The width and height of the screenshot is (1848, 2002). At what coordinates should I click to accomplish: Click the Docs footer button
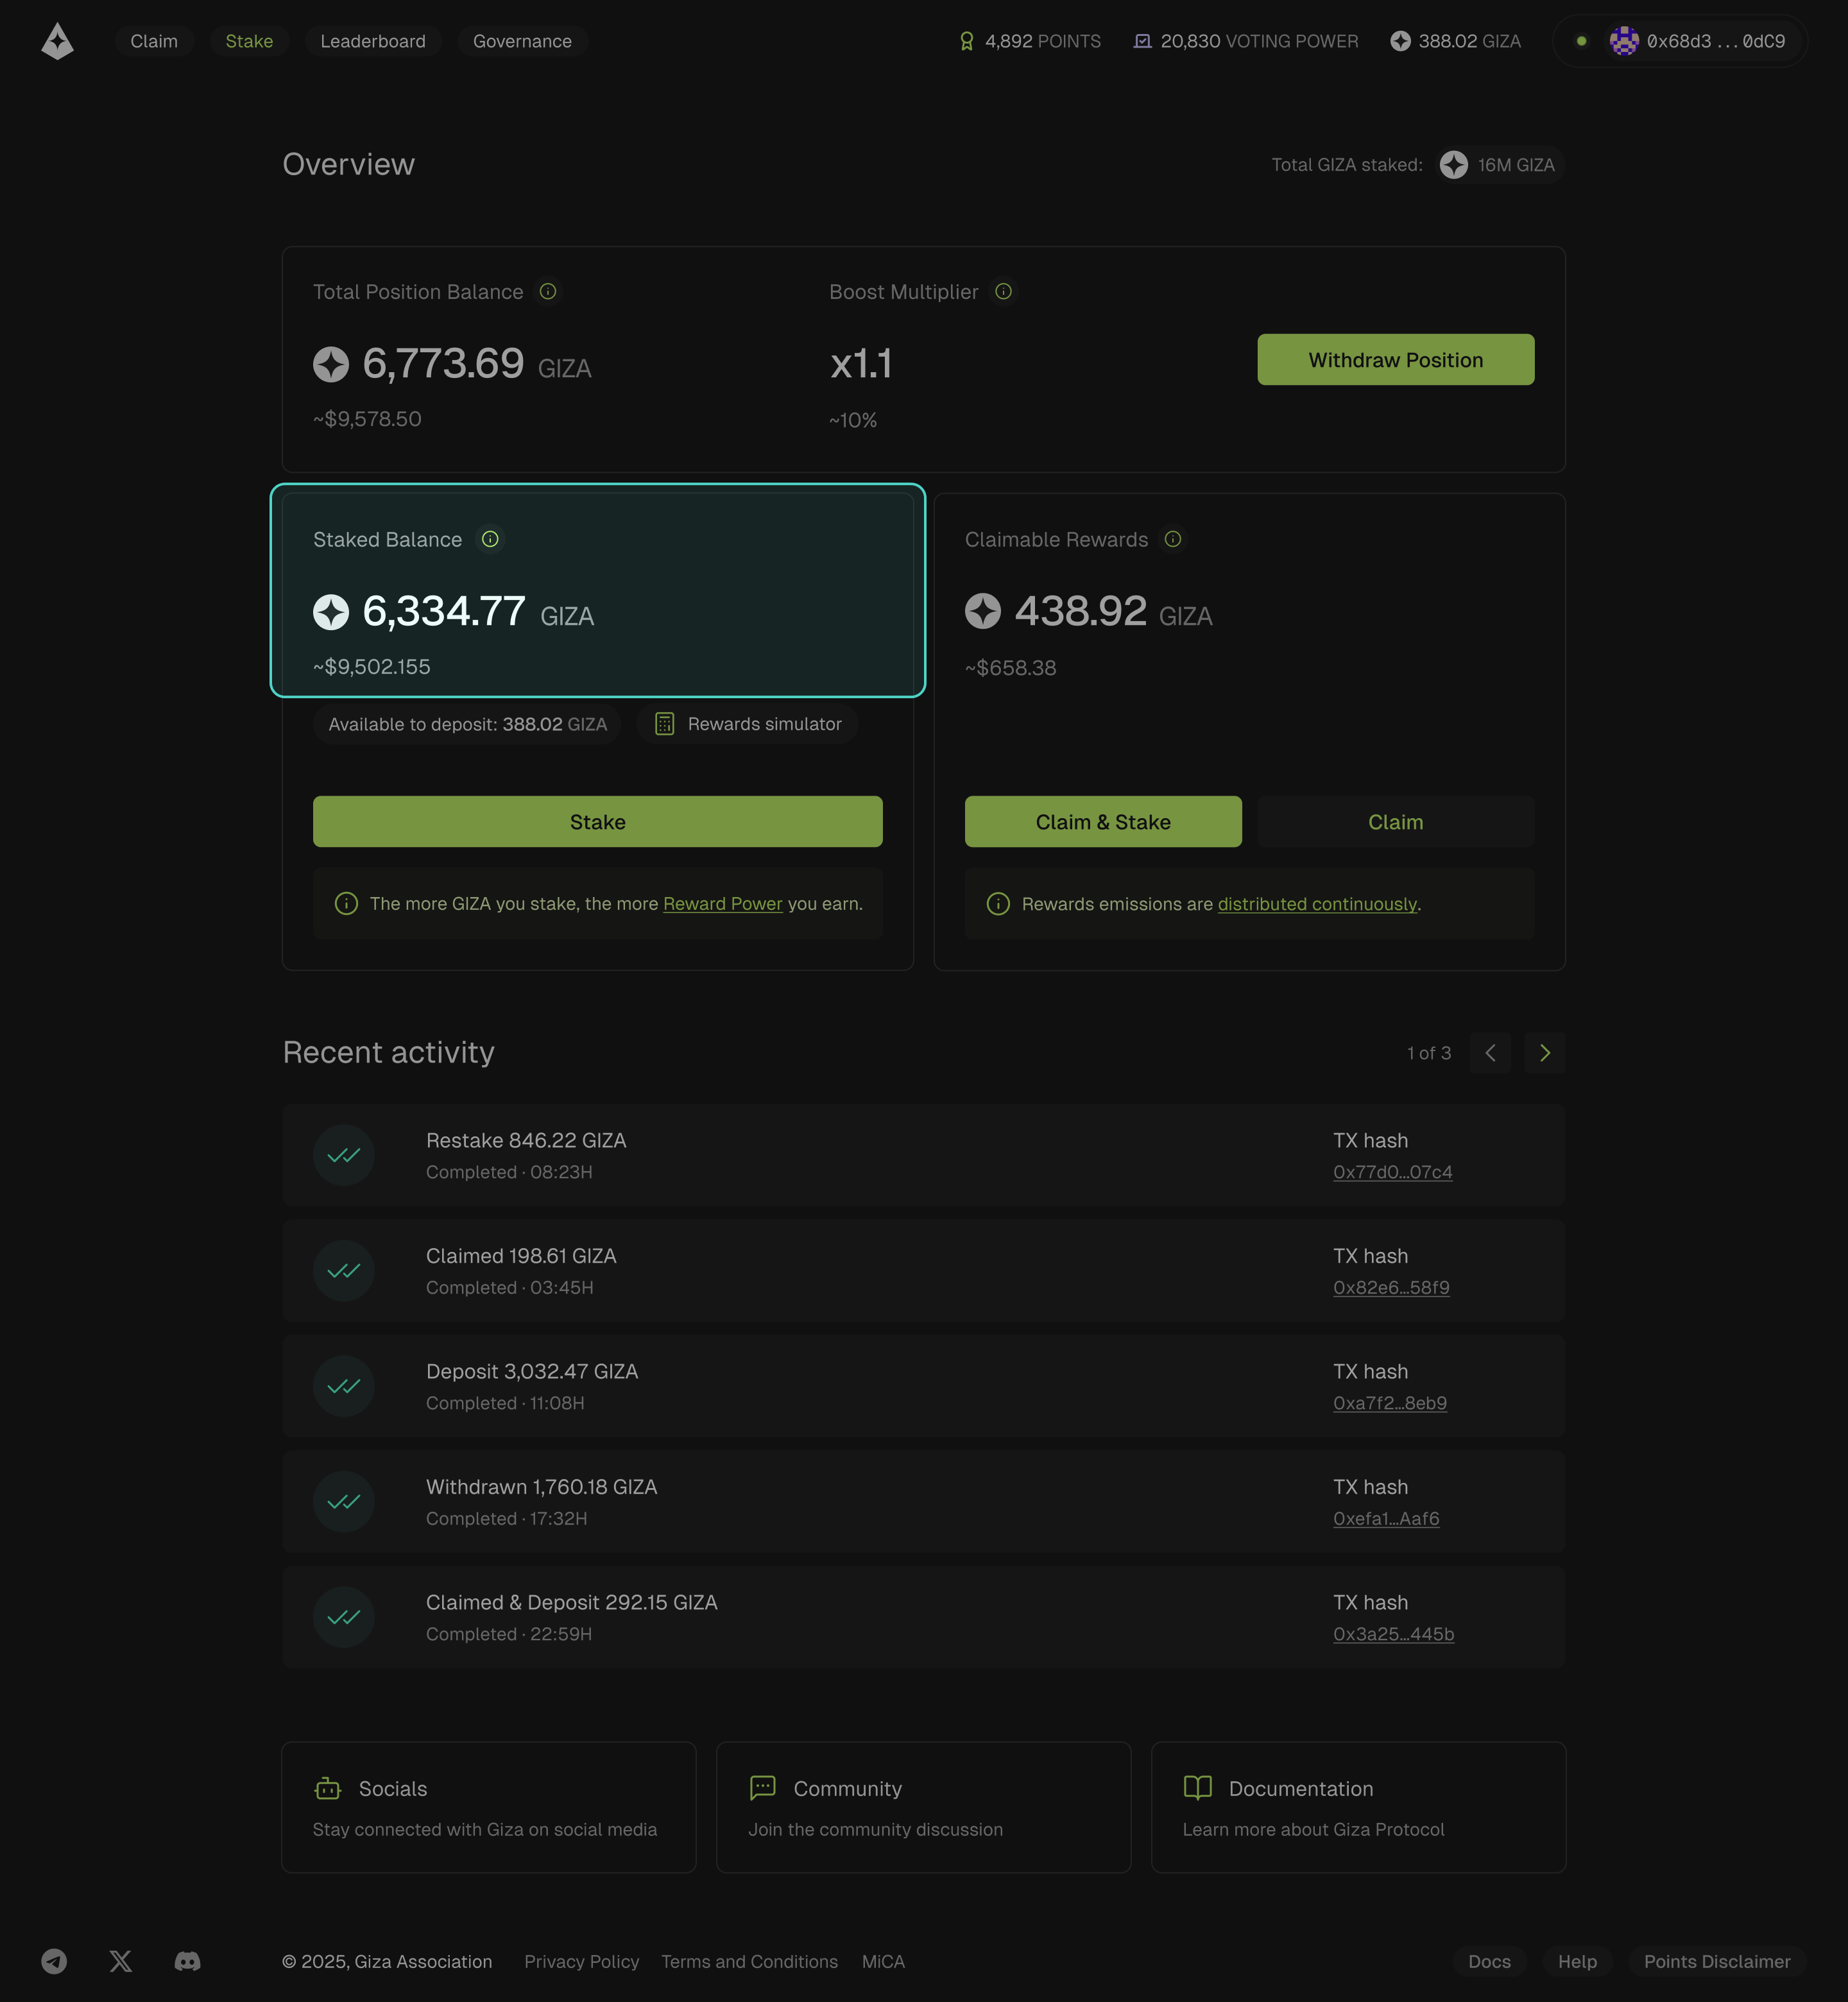1489,1962
